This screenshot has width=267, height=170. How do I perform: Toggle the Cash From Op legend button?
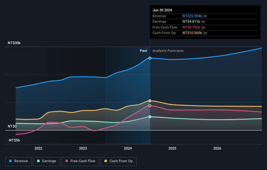click(x=118, y=161)
